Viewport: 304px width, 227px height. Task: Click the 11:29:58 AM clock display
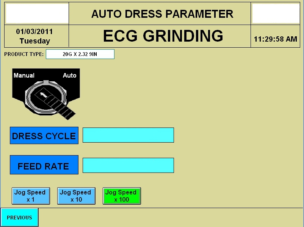276,39
